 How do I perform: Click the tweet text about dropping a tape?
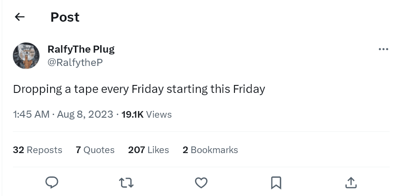tap(139, 89)
